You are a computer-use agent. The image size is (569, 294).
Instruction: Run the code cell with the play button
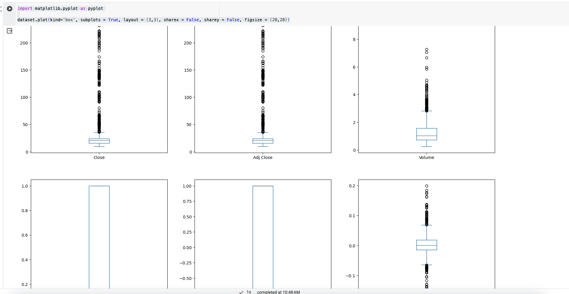click(10, 9)
